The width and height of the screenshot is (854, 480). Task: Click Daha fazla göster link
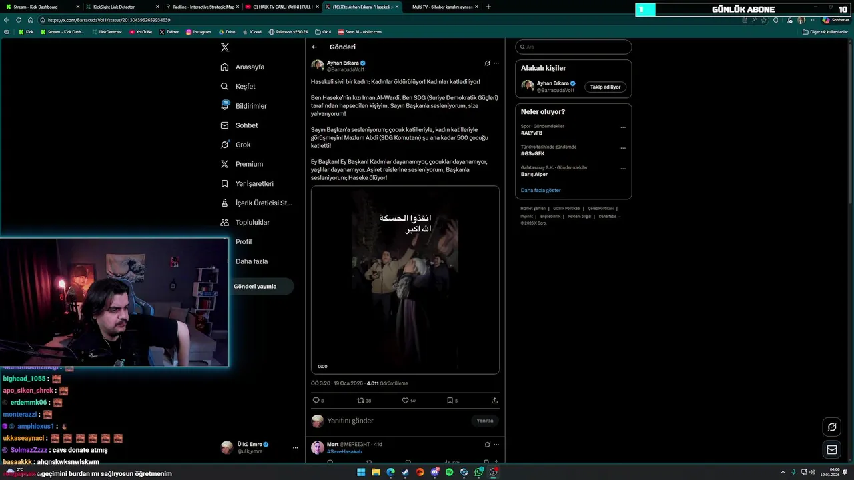coord(541,190)
